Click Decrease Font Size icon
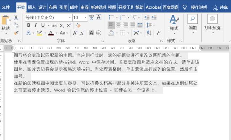Image resolution: width=231 pixels, height=140 pixels. pos(82,33)
